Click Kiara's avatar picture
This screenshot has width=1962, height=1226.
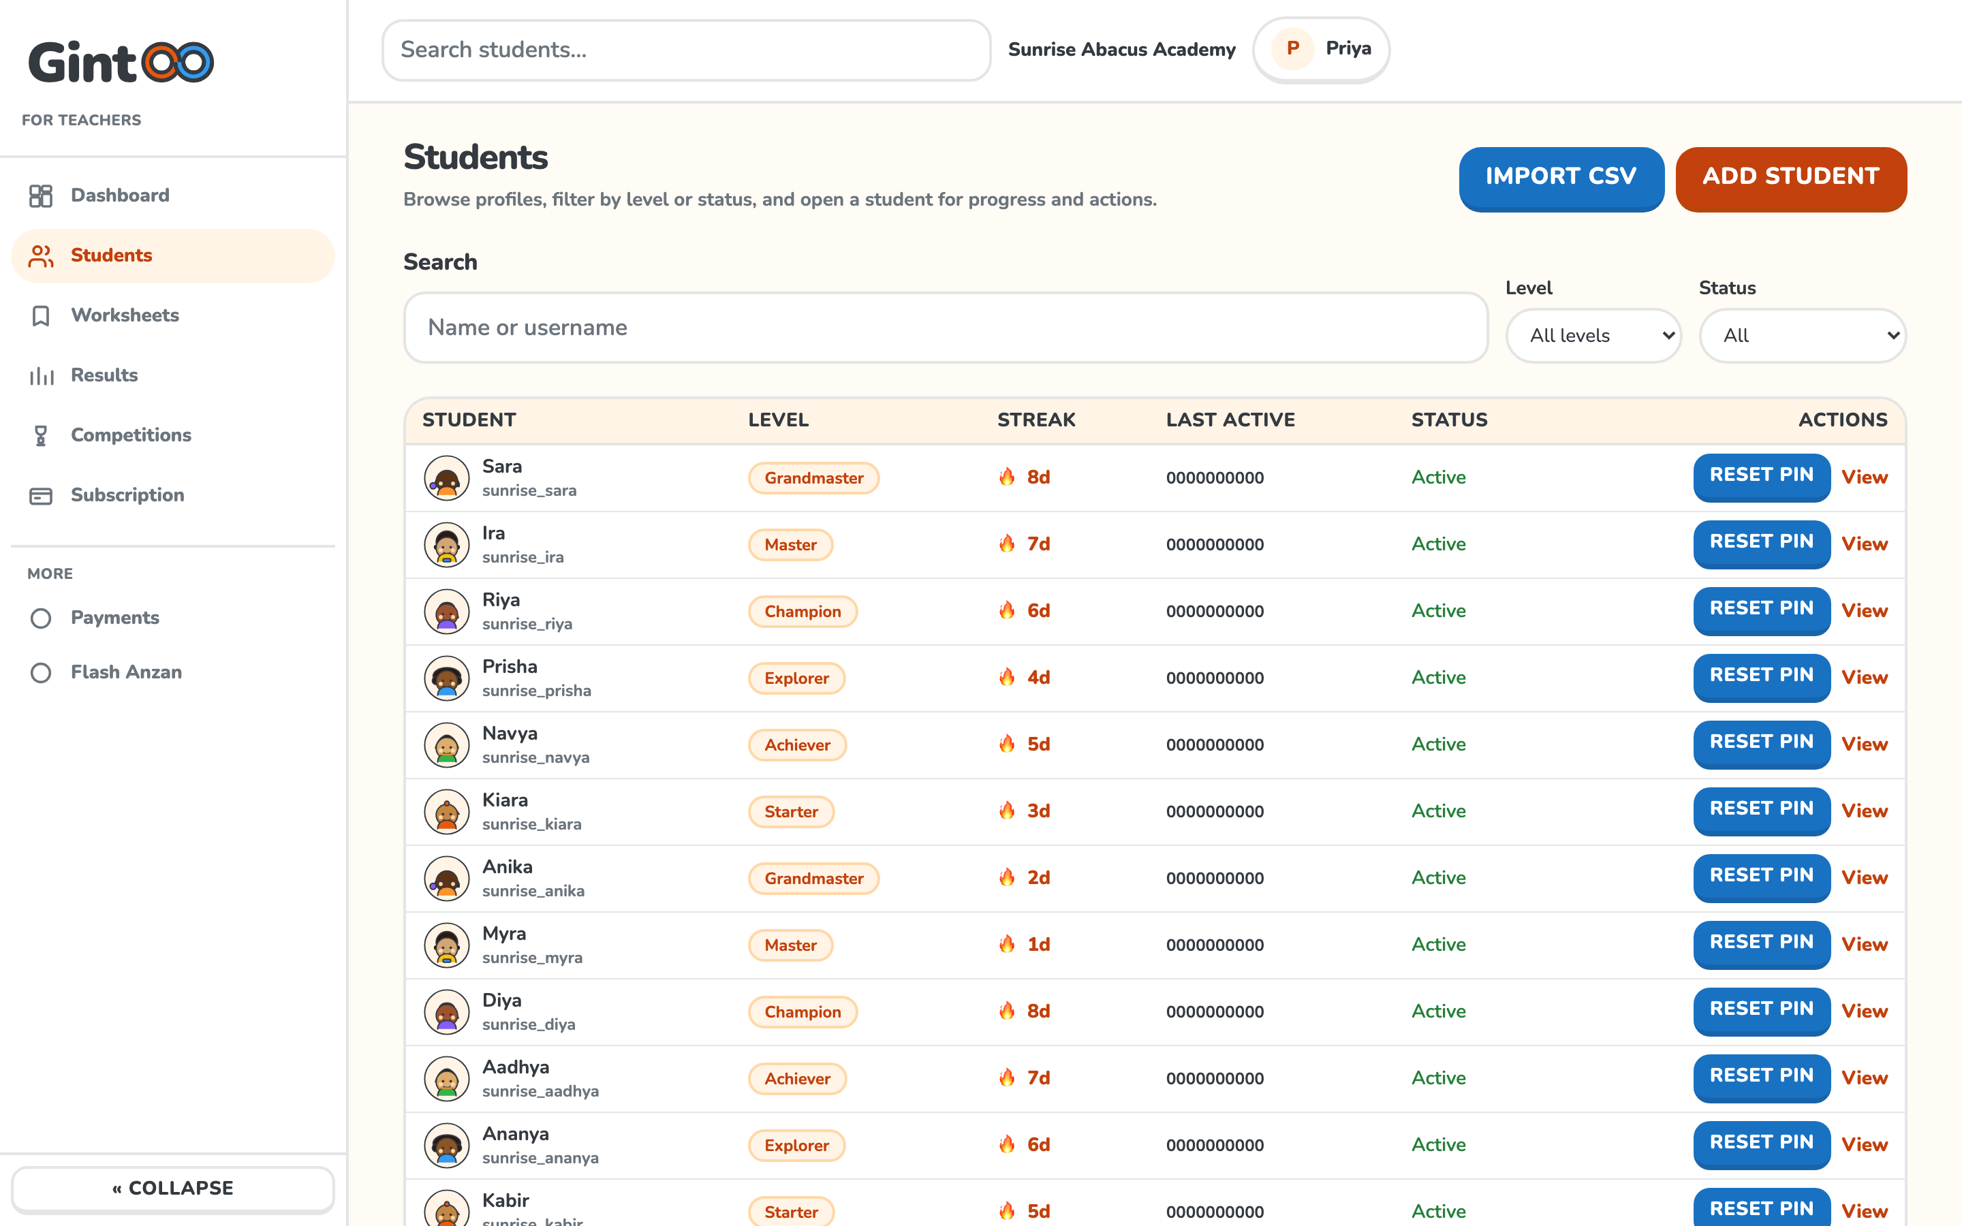point(447,812)
